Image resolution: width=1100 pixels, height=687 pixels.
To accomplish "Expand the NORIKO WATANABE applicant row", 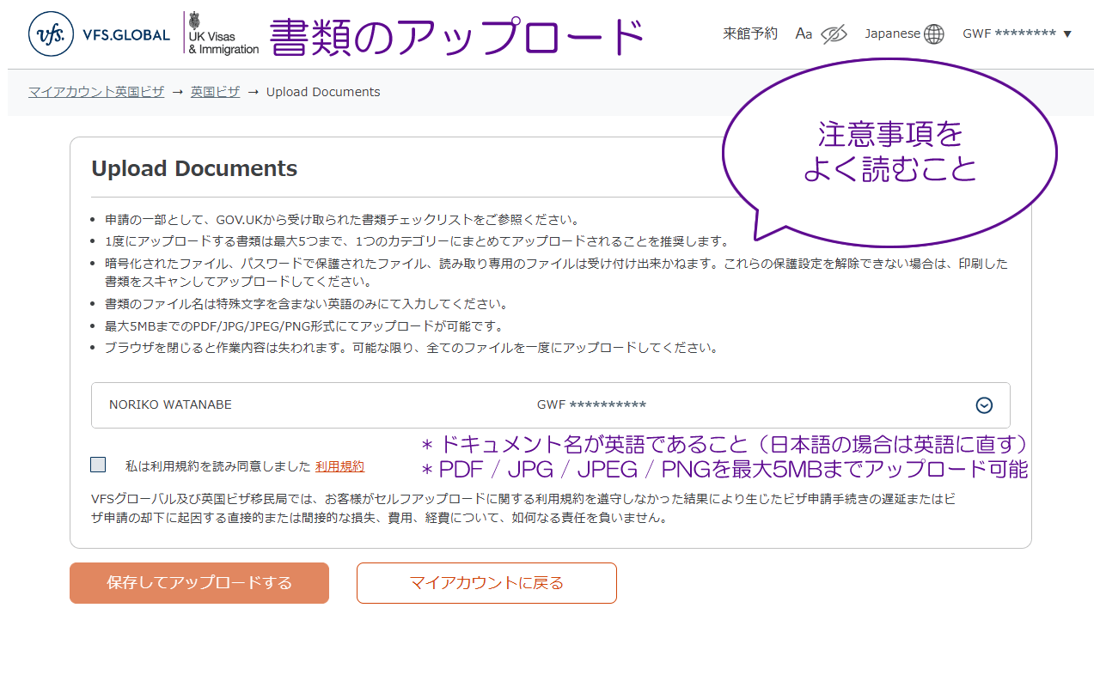I will pos(170,404).
